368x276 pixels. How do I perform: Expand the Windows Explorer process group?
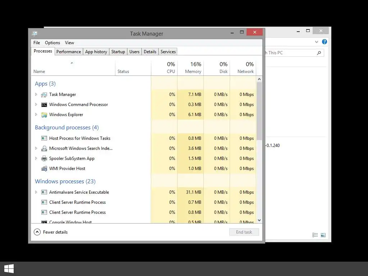click(36, 115)
